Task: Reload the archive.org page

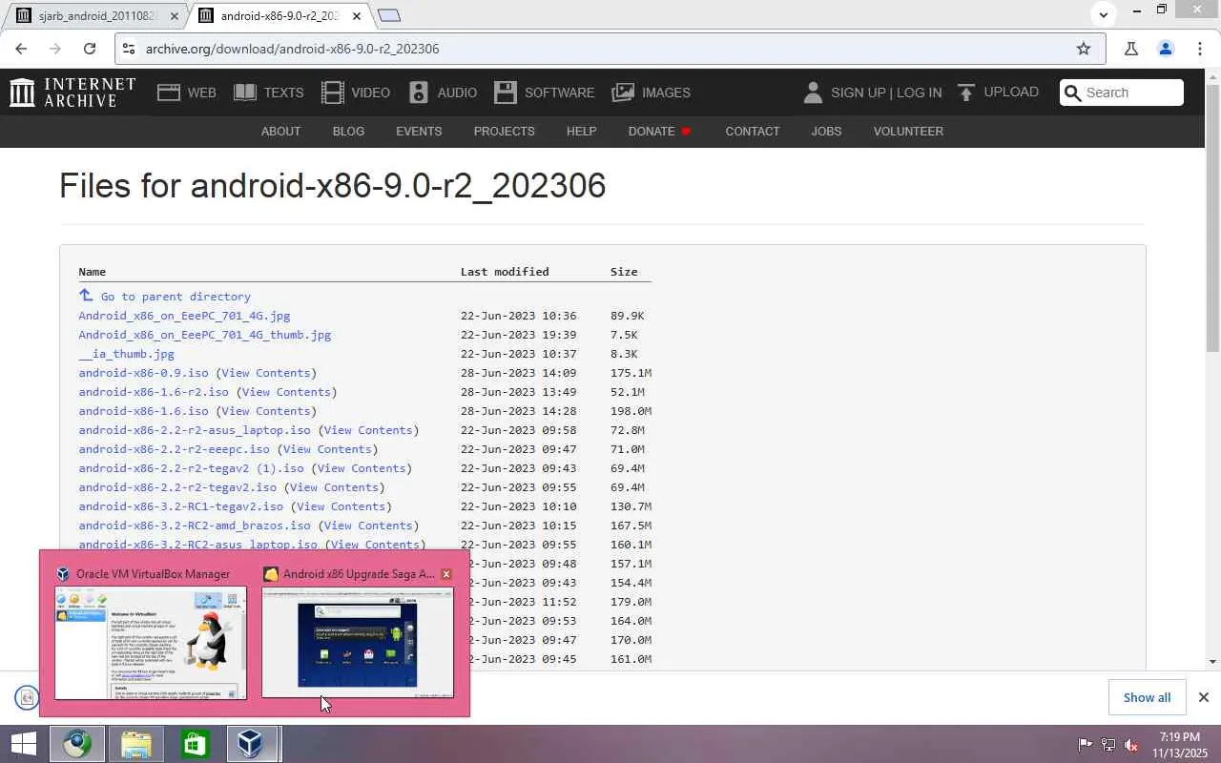Action: [90, 49]
